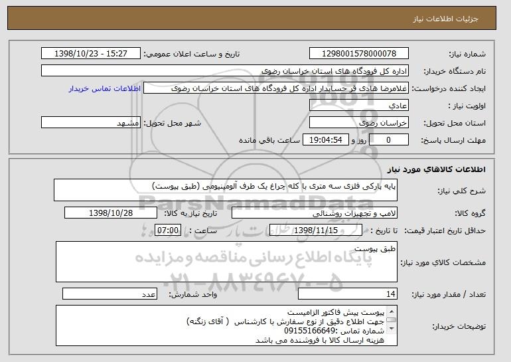Click the تعداد / مقدار مورد نیاز label

[449, 294]
